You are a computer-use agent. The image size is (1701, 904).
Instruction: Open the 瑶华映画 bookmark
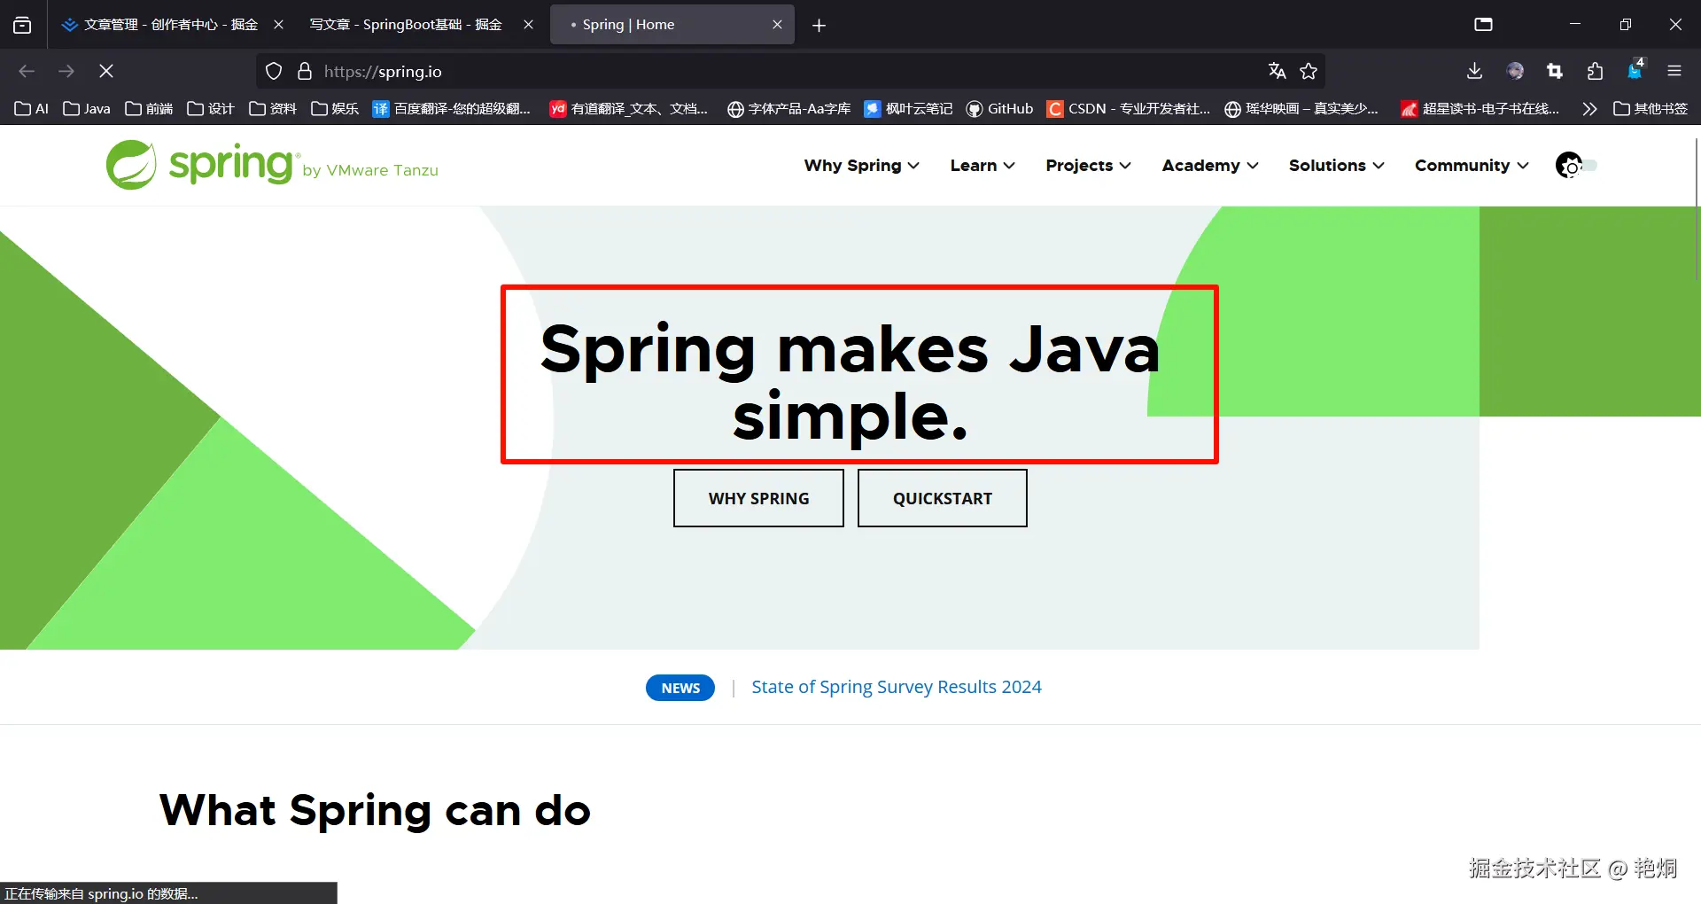(1301, 109)
